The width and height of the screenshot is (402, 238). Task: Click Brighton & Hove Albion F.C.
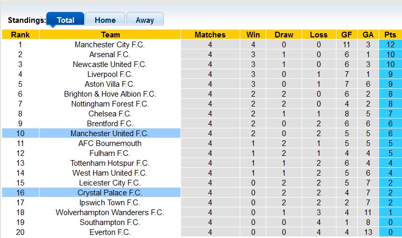point(110,94)
